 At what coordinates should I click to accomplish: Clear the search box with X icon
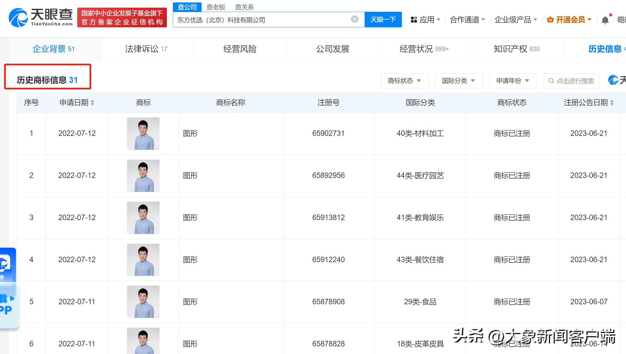[x=355, y=19]
